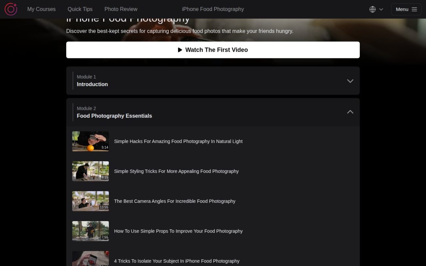426x266 pixels.
Task: Select 'Simple Styling Tricks For More Appealing' lesson title
Action: point(176,171)
